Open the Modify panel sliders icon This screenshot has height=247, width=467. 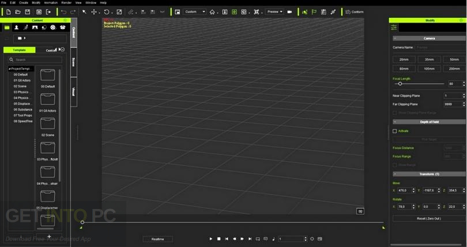pyautogui.click(x=394, y=28)
